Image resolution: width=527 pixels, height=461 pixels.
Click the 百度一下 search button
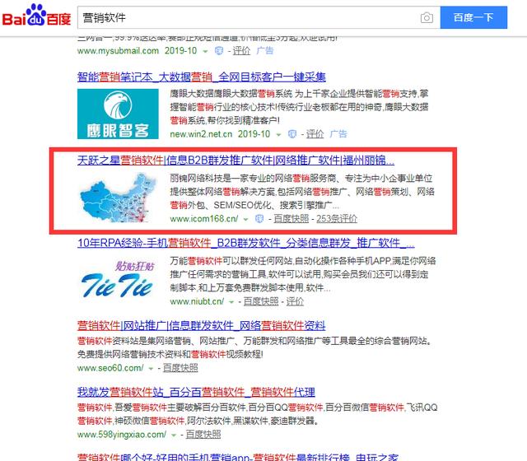click(473, 17)
